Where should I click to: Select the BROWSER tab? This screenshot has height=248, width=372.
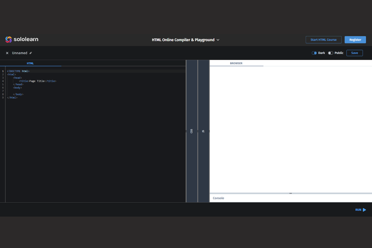coord(236,63)
